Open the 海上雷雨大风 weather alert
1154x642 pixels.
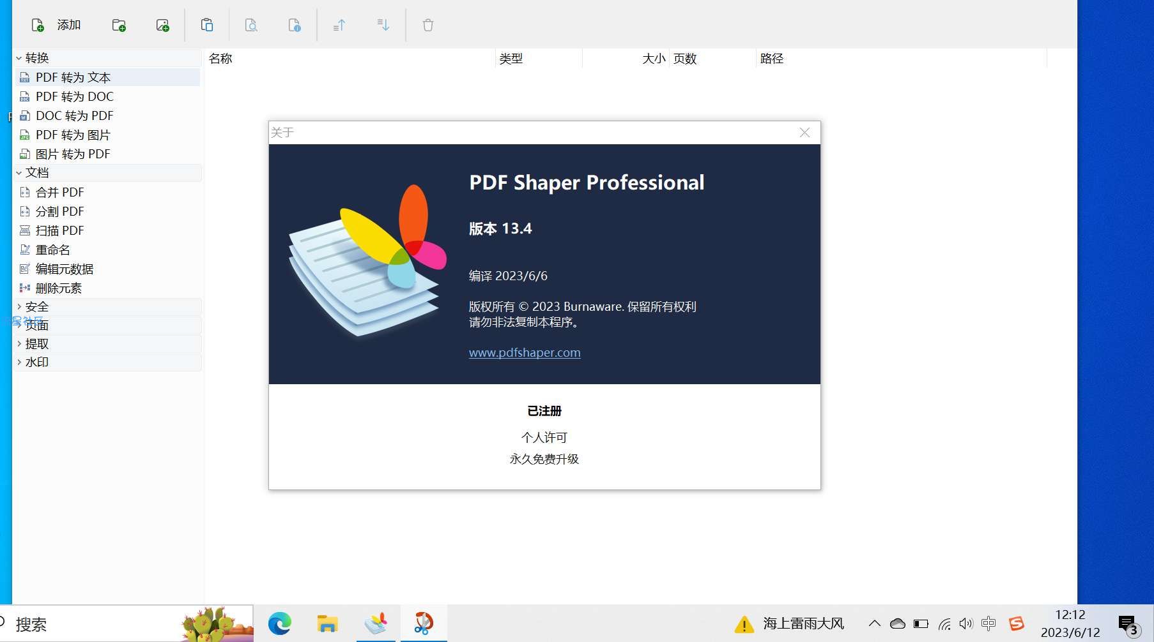[789, 623]
